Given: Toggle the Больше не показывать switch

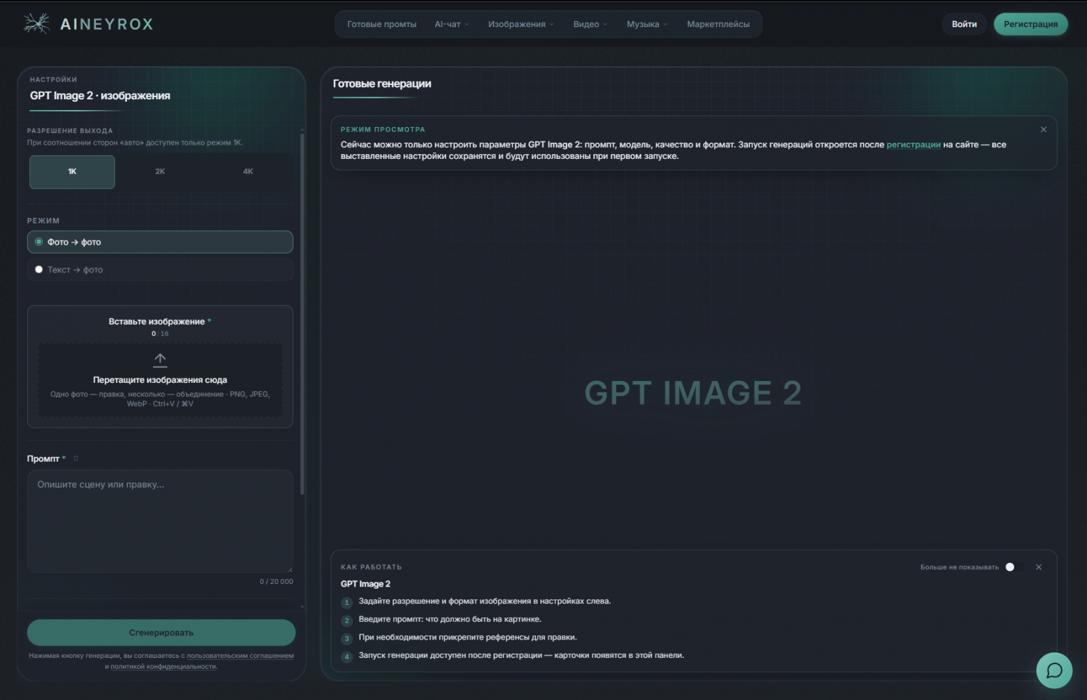Looking at the screenshot, I should point(1014,567).
